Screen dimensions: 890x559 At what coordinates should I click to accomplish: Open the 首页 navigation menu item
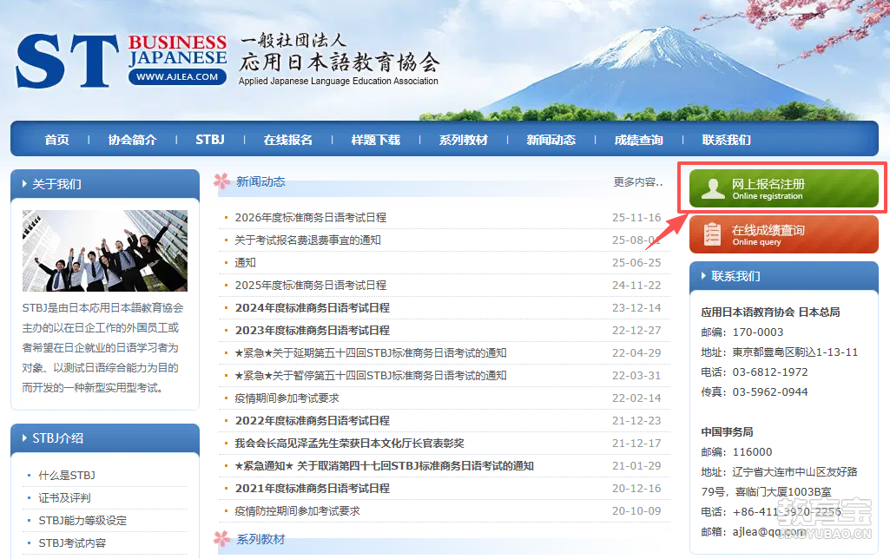pos(56,140)
